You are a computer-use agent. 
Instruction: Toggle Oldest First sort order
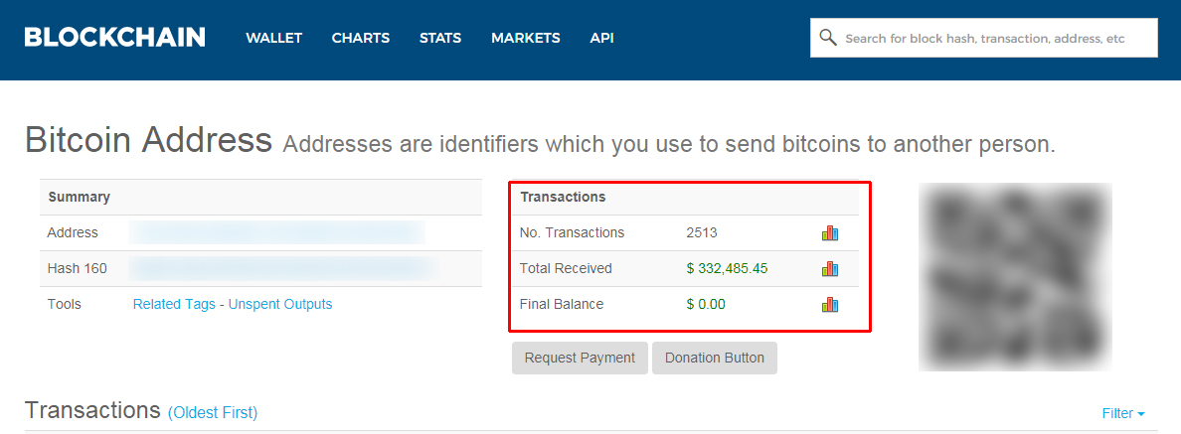[x=213, y=412]
